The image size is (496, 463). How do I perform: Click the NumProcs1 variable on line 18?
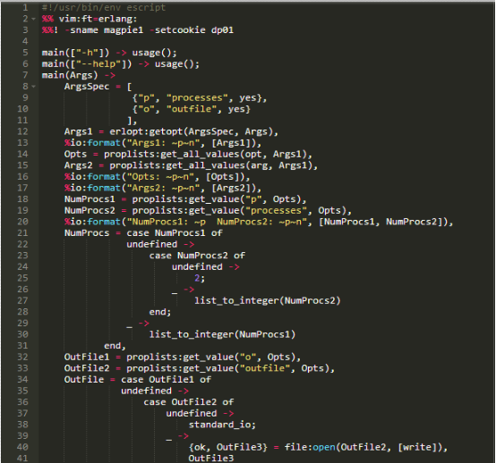point(90,199)
